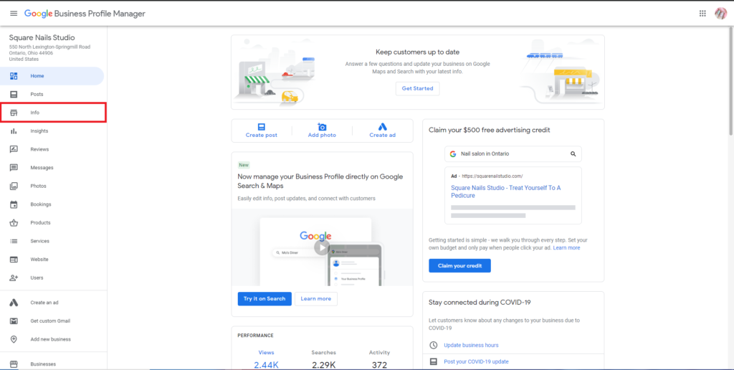Screen dimensions: 734x370
Task: Click the 2.44K Views performance value
Action: point(267,365)
